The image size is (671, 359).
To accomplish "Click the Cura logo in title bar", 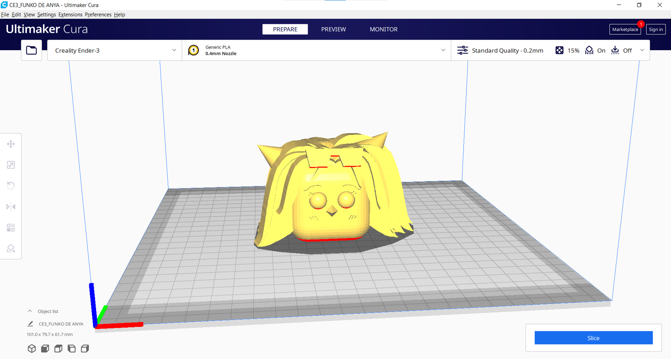I will tap(4, 5).
